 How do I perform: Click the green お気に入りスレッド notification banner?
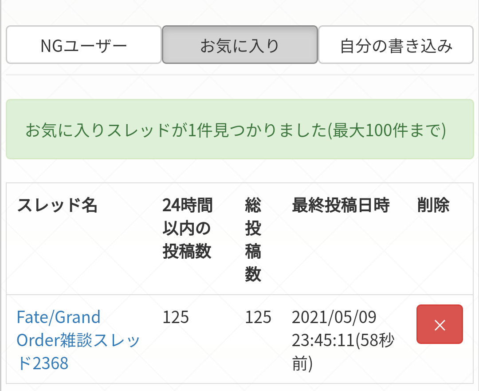[x=239, y=129]
